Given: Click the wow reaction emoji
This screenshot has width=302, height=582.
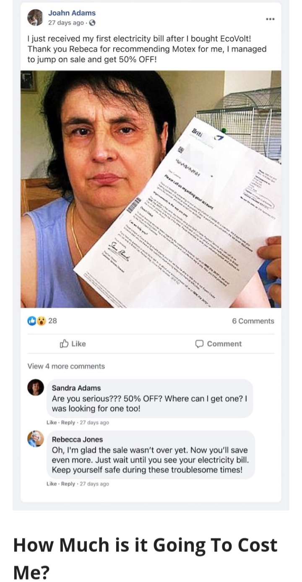Looking at the screenshot, I should pyautogui.click(x=40, y=321).
